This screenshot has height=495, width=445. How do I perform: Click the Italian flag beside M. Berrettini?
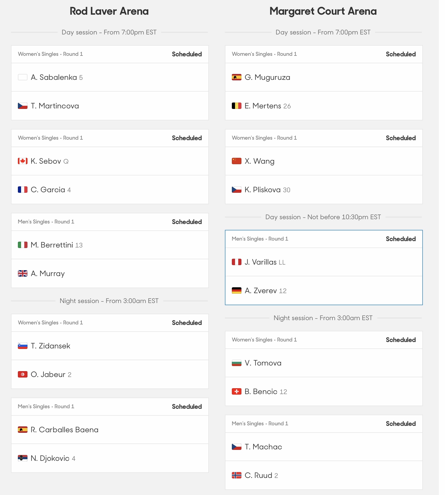point(23,245)
